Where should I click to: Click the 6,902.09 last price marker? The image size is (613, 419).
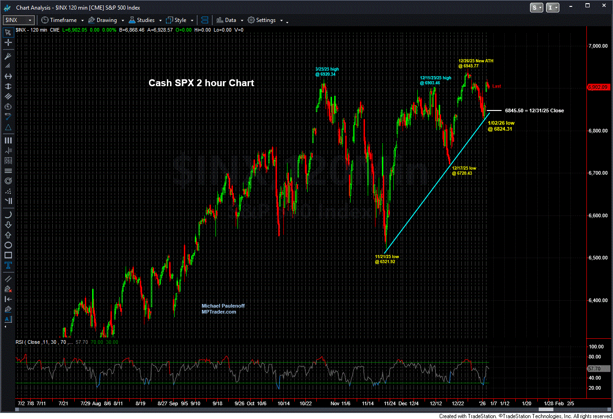(x=598, y=87)
